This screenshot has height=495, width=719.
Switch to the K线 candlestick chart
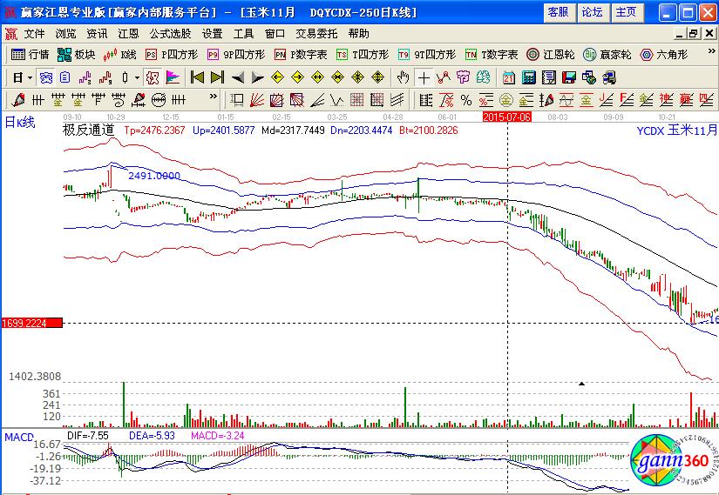pos(120,54)
